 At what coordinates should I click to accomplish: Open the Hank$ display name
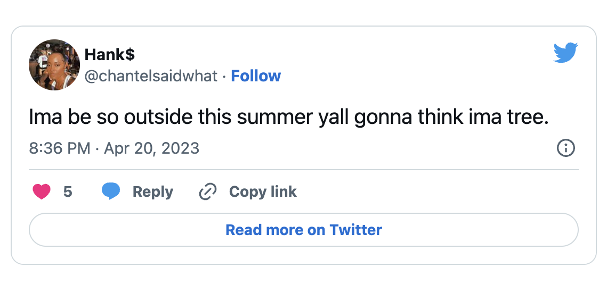pos(110,54)
